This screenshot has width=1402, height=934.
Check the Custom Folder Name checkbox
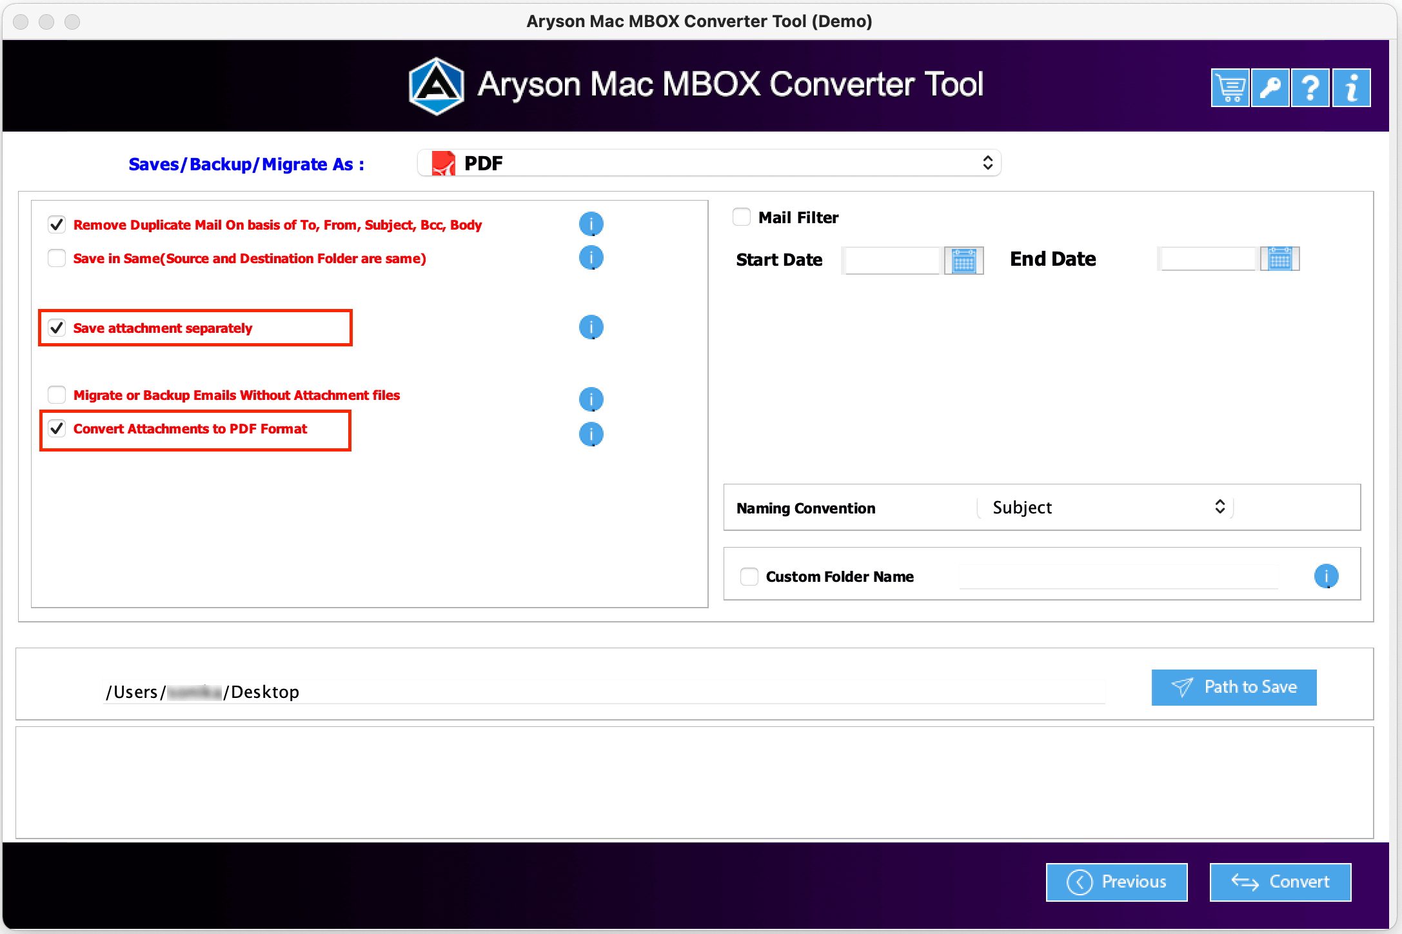(749, 577)
